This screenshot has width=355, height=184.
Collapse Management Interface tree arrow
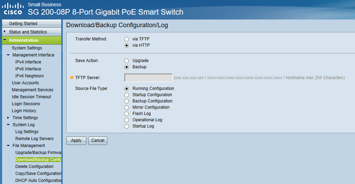point(8,55)
